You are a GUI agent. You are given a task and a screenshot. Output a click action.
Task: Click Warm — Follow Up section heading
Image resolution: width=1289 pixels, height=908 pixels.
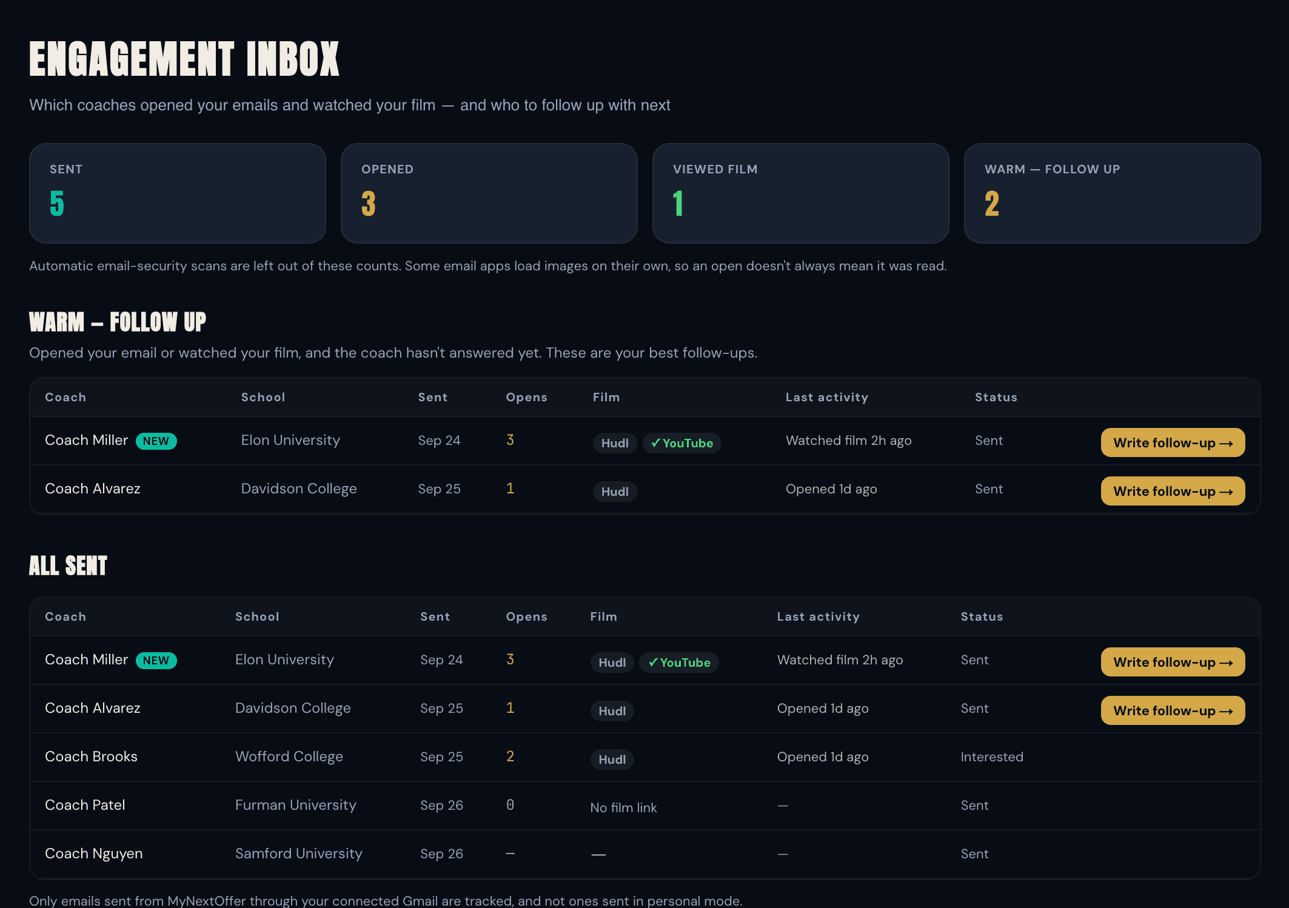point(118,322)
